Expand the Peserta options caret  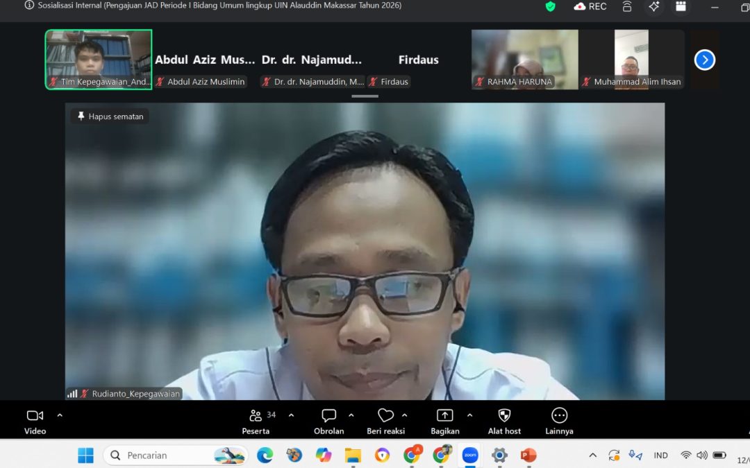coord(291,415)
